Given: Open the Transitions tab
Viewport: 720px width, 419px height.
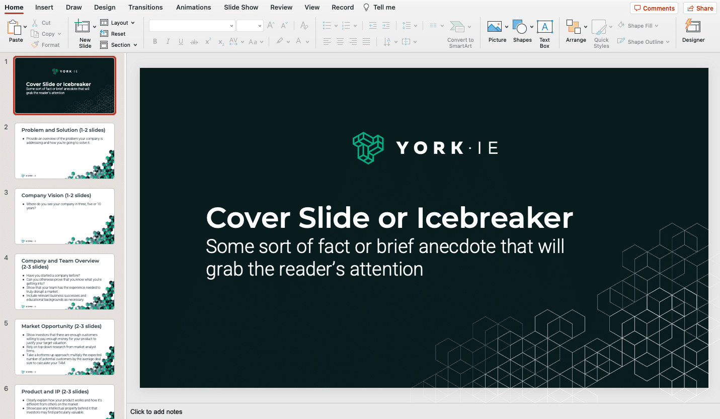Looking at the screenshot, I should click(145, 7).
